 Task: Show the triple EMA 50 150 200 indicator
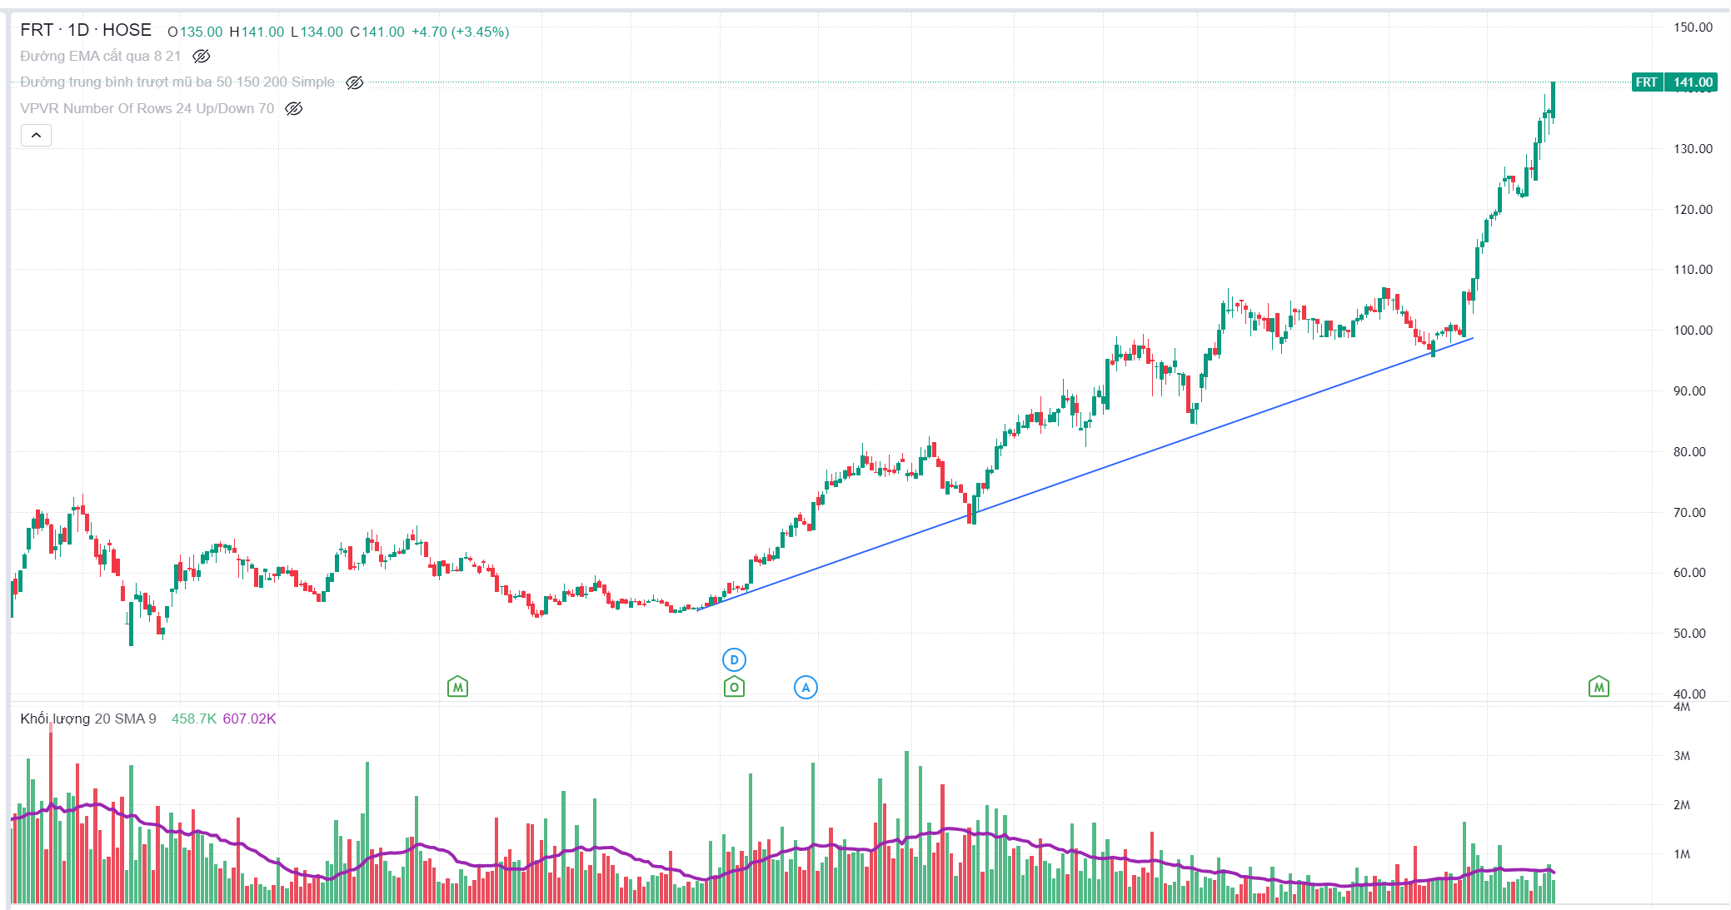(355, 82)
